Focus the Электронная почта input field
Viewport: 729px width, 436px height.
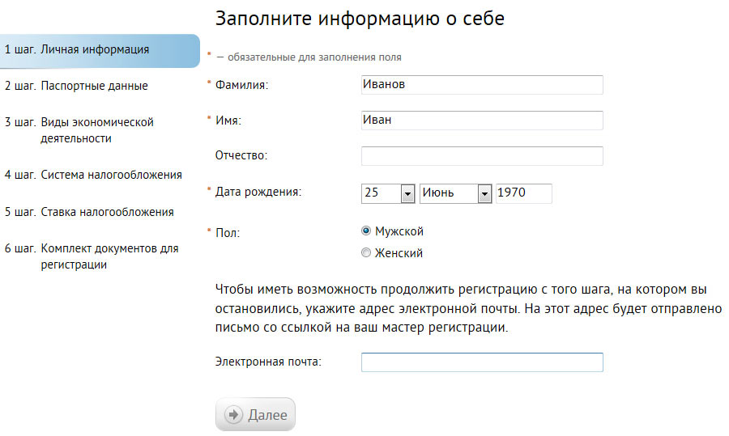tap(481, 362)
